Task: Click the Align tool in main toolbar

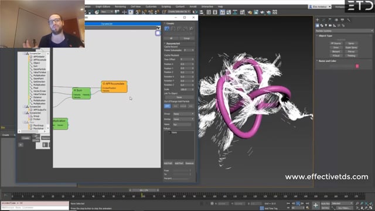Action: coord(202,12)
